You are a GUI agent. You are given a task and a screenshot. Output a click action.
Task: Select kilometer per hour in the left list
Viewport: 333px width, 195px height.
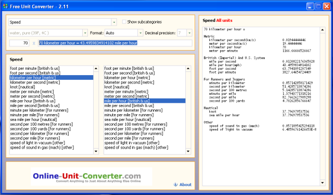coord(52,78)
